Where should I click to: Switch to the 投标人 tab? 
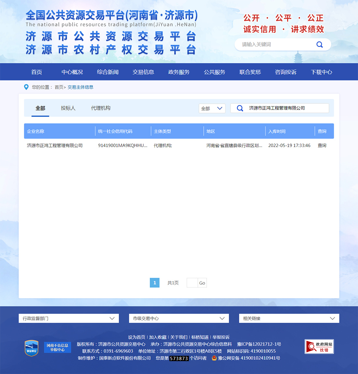(68, 108)
